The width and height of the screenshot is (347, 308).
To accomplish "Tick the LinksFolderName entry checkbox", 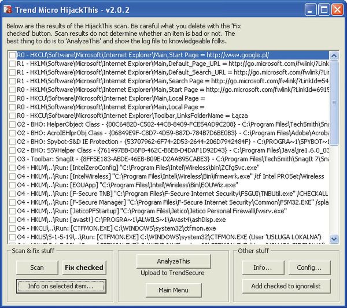I will tap(13, 116).
